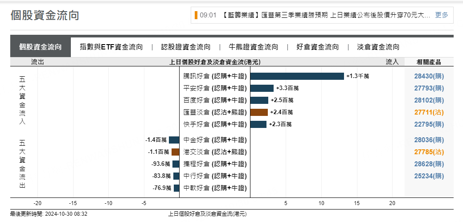
Task: Click the 上日個股好倉及淡倉資金流(港元) chart title
Action: (x=215, y=62)
